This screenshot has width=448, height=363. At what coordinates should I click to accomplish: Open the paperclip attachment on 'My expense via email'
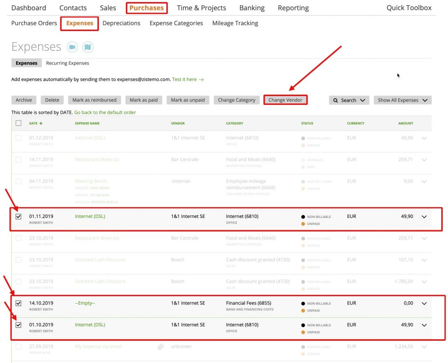[161, 346]
